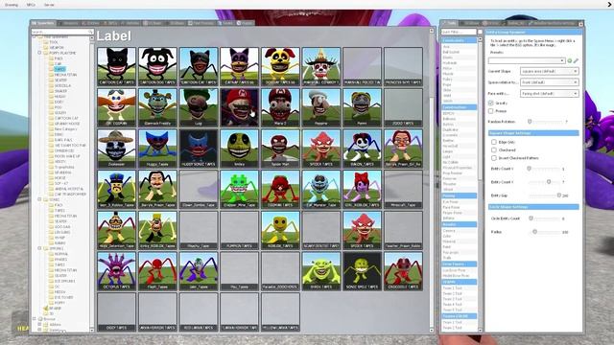Open the Spawn relative to dropdown
614x345 pixels.
[x=550, y=82]
